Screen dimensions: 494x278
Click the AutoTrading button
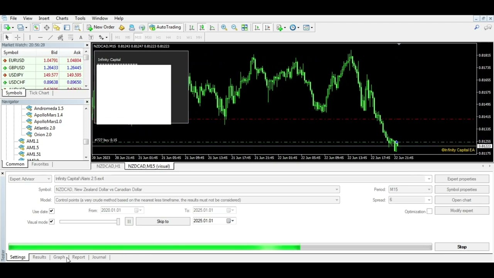point(165,27)
